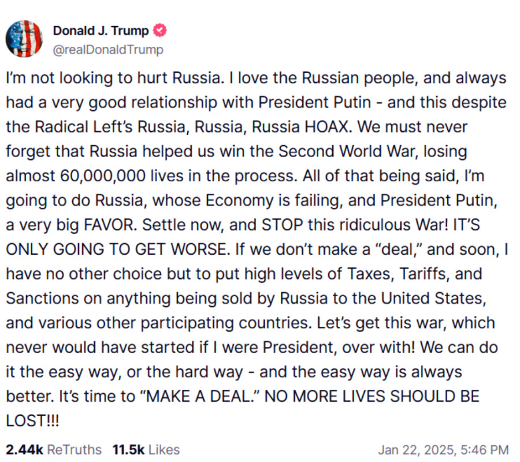Click the username link under the display name

(107, 50)
